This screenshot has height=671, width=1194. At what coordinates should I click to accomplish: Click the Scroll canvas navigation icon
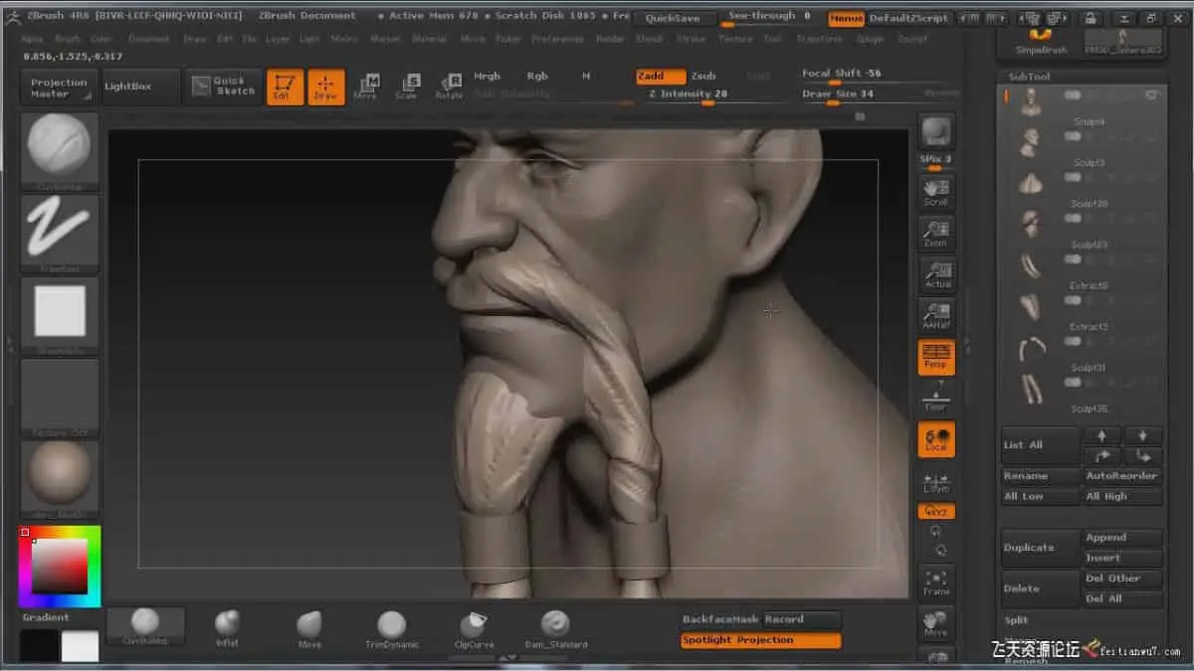[x=935, y=192]
